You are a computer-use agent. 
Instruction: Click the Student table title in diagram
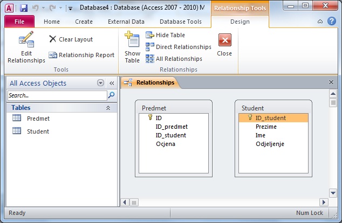coord(252,108)
